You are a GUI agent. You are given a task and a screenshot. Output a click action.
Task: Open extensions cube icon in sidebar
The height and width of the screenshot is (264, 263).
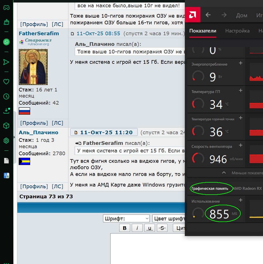pos(6,126)
